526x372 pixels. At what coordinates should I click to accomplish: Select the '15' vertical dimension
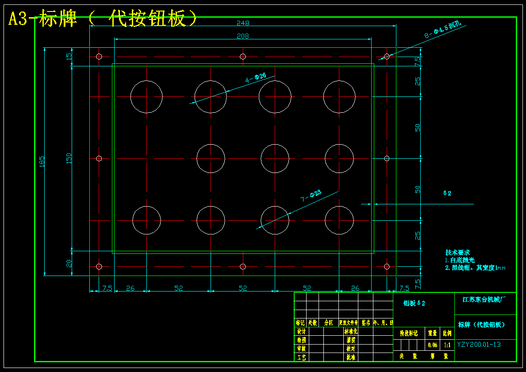pyautogui.click(x=69, y=57)
